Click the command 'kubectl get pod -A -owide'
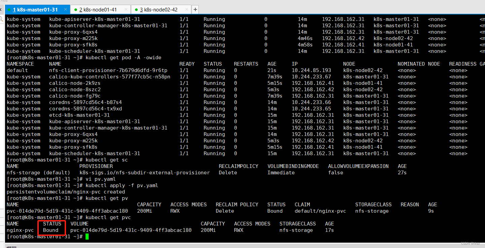Image resolution: width=485 pixels, height=248 pixels. coord(123,58)
